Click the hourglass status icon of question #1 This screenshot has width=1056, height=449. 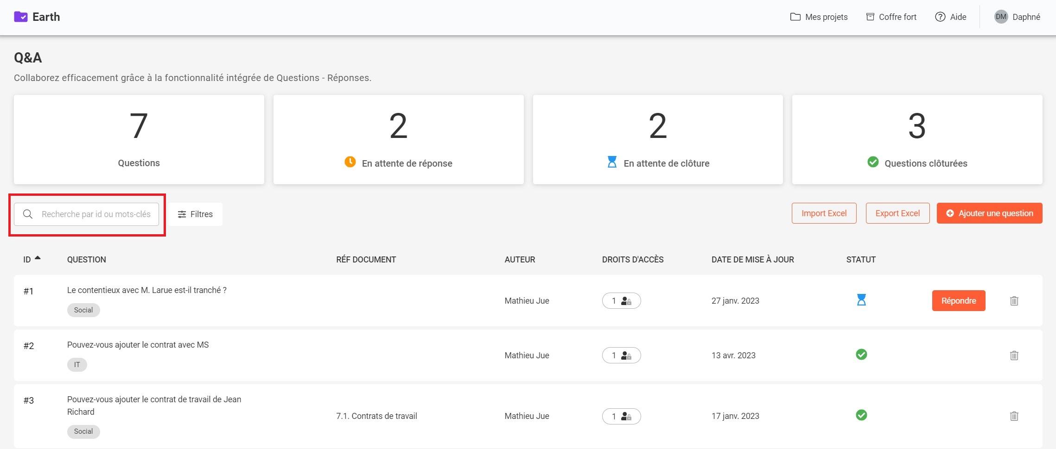pos(861,300)
